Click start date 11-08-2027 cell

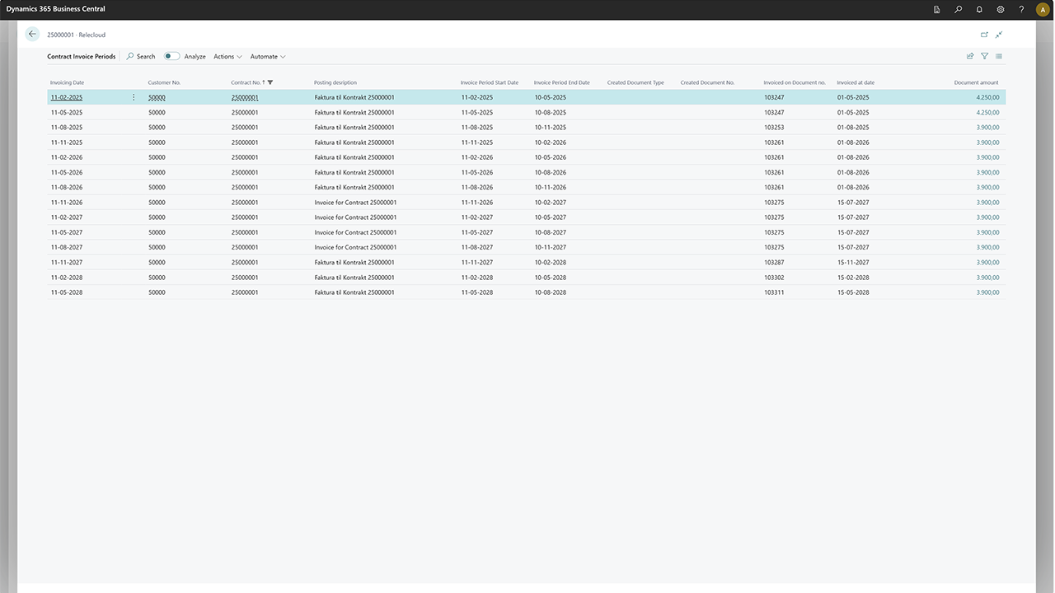tap(477, 247)
